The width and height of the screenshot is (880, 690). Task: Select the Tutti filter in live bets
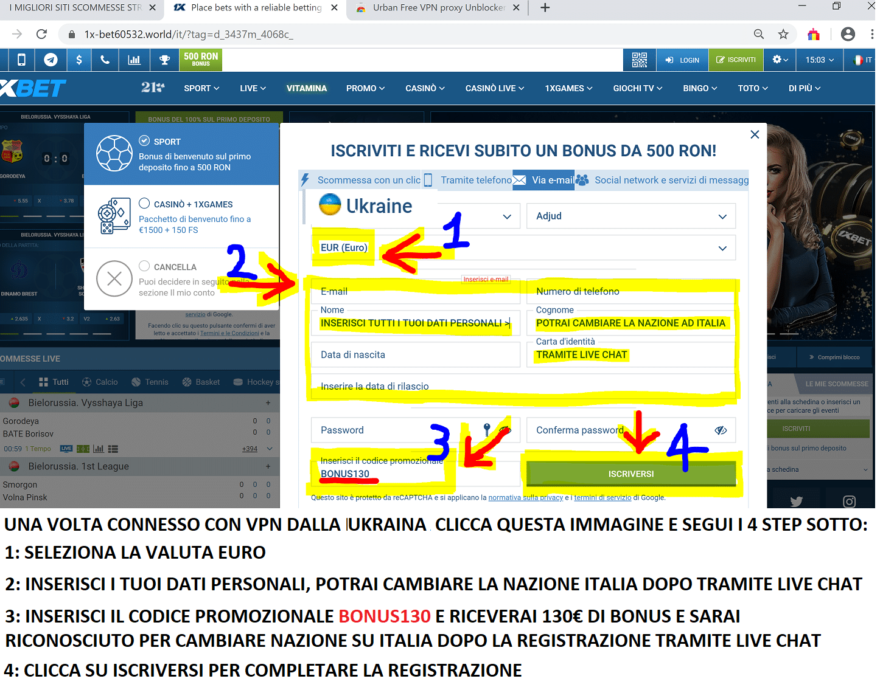pos(54,382)
